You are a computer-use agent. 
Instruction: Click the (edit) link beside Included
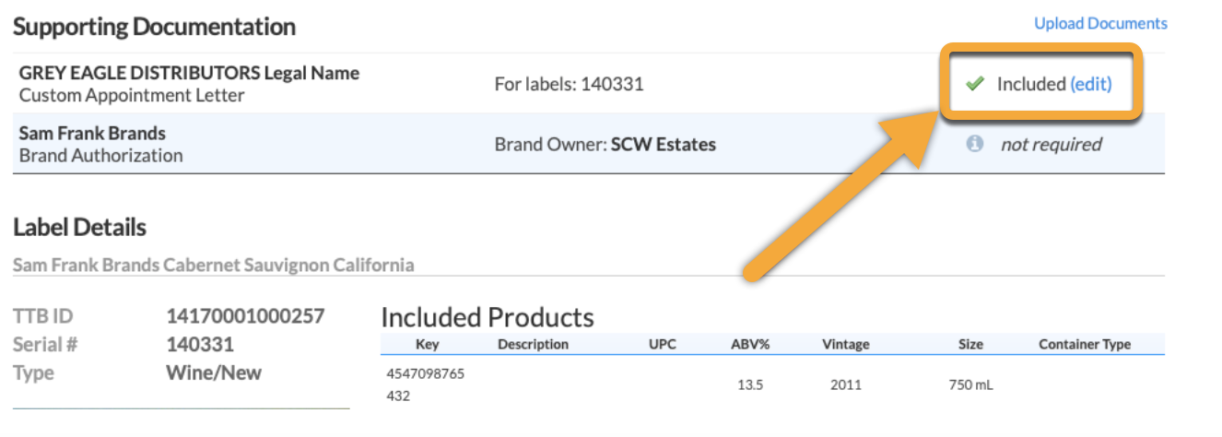click(x=1091, y=84)
